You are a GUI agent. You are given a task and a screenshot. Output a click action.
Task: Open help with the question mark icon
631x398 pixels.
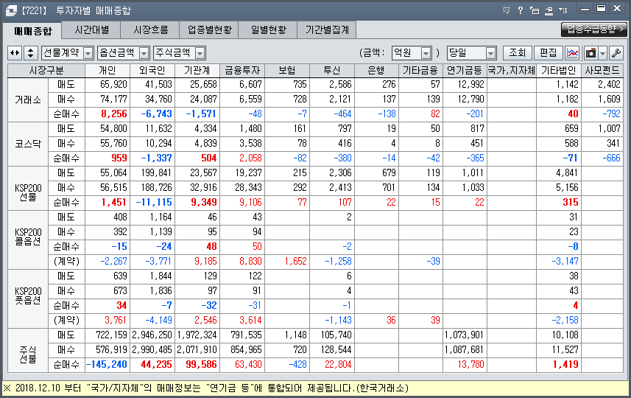521,10
